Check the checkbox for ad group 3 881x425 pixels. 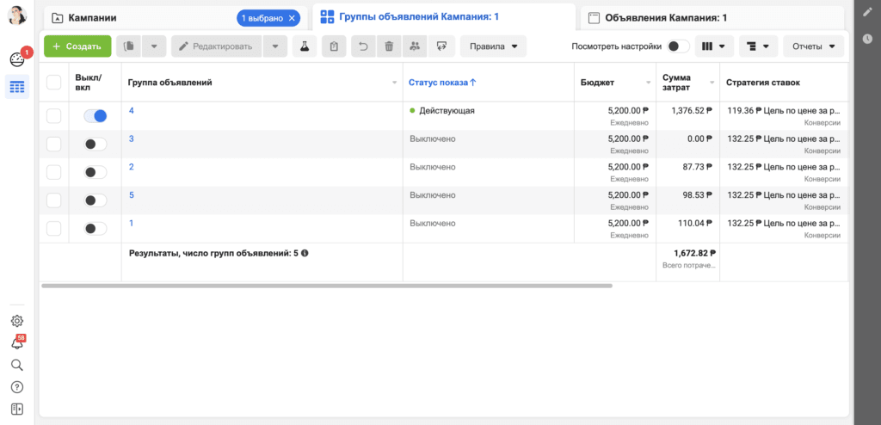click(x=53, y=144)
